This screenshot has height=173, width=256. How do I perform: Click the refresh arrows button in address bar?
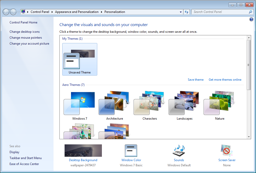click(187, 12)
